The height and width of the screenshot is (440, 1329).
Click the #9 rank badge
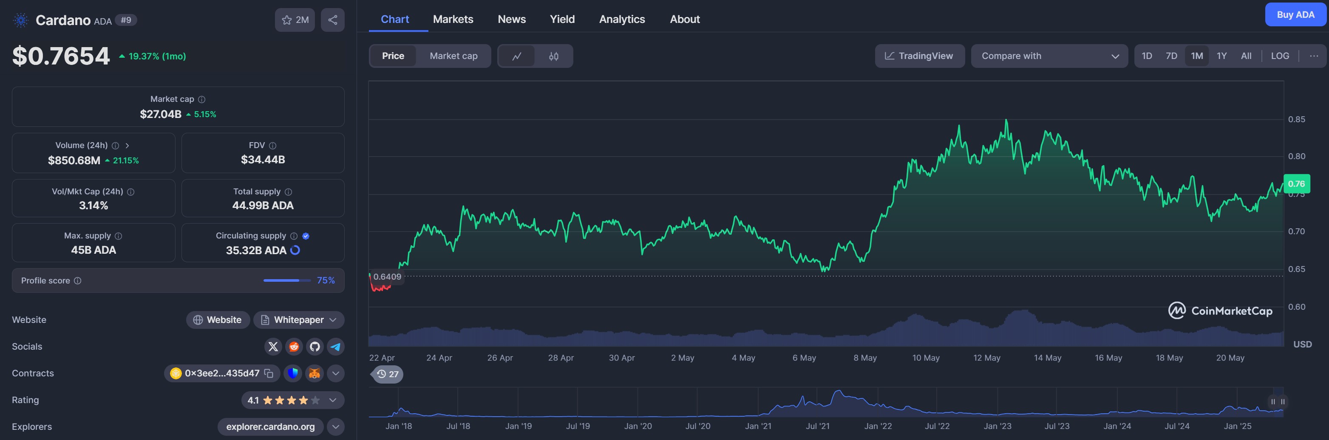click(126, 20)
